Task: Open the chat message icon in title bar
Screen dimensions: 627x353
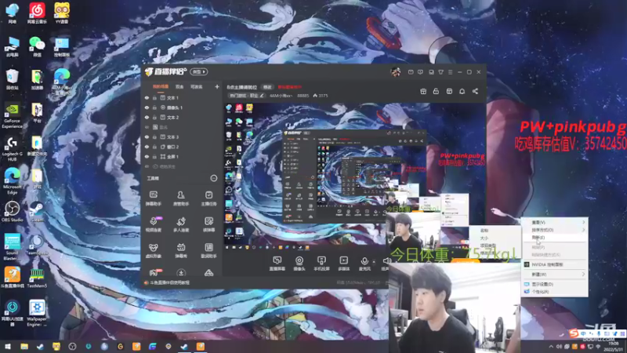Action: tap(420, 72)
